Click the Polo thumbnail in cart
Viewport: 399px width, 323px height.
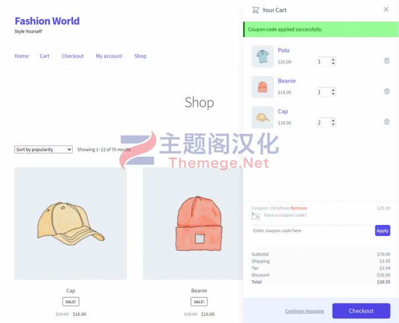(263, 57)
